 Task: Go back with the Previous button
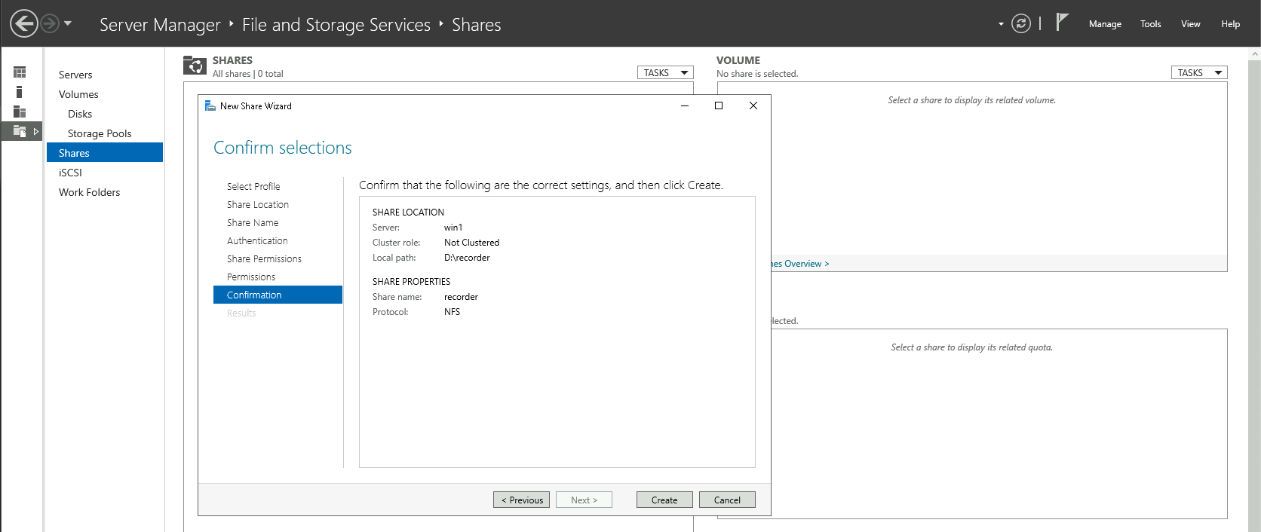coord(521,500)
